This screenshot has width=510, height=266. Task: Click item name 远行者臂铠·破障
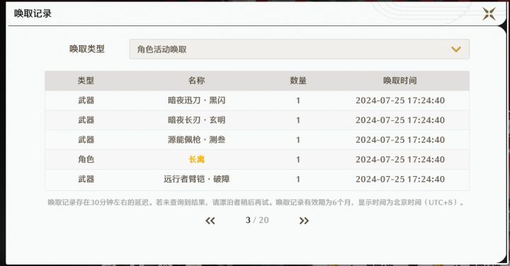(x=196, y=179)
